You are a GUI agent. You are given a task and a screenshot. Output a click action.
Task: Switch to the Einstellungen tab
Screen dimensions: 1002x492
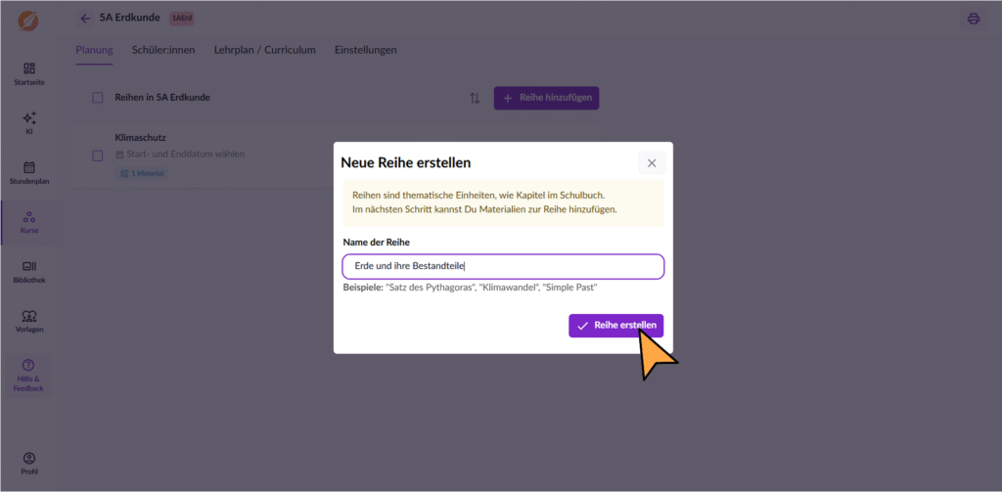point(365,50)
